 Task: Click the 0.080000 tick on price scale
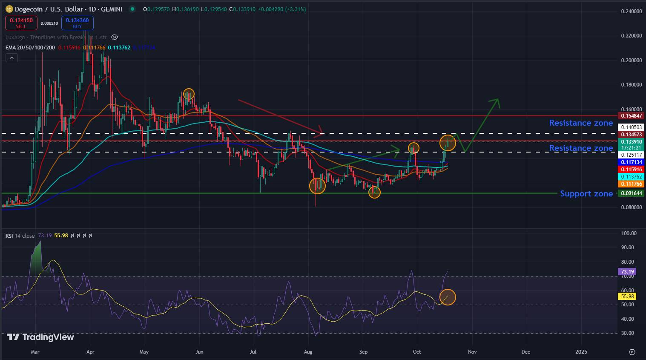coord(632,207)
